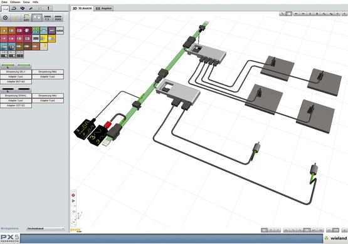Pick the light bulb luminaire component
The image size is (348, 244).
pos(44,46)
